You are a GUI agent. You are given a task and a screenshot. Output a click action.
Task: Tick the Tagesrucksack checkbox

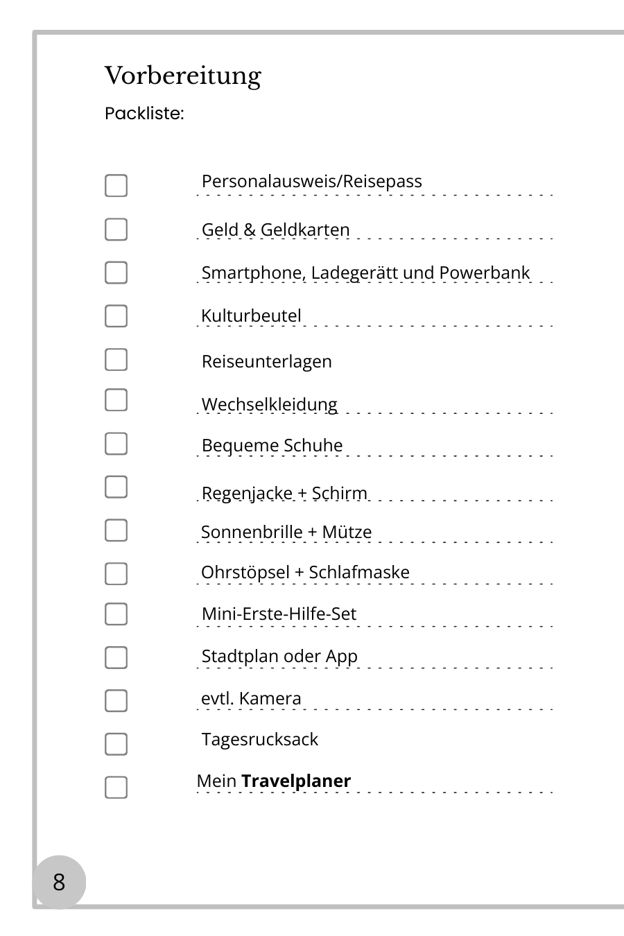tap(116, 744)
